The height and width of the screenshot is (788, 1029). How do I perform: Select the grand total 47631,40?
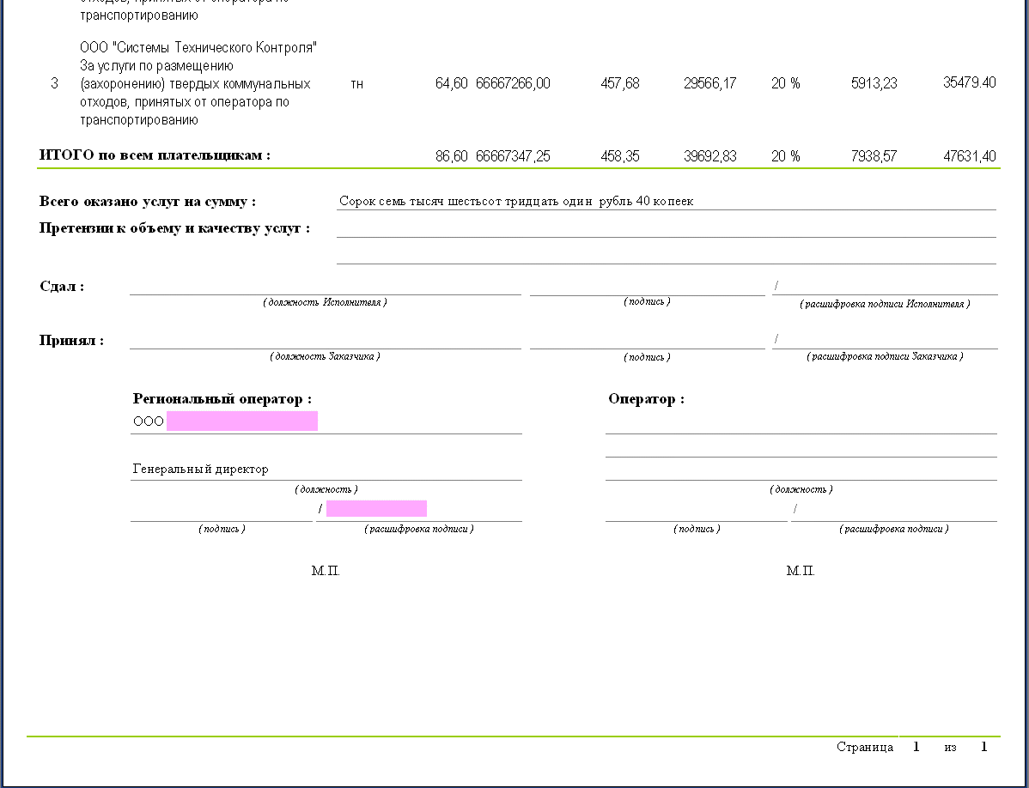coord(969,156)
